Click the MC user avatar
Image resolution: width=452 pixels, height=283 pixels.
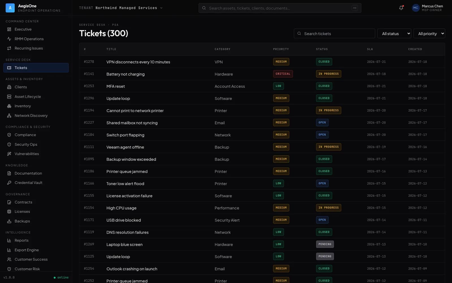(x=416, y=8)
